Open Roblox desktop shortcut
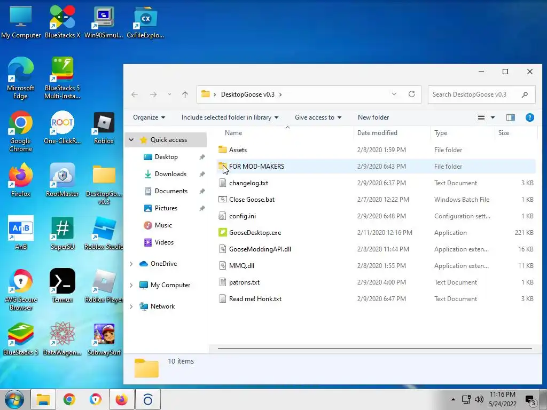This screenshot has width=547, height=410. [104, 128]
